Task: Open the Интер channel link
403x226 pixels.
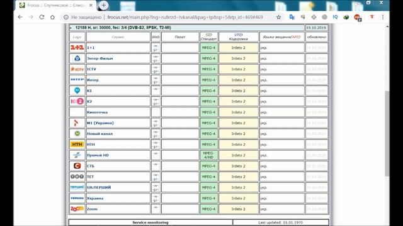Action: (x=93, y=80)
